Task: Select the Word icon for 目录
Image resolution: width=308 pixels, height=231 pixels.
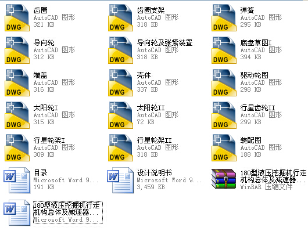Action: tap(17, 180)
